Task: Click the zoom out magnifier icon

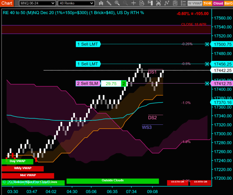Action: click(125, 3)
